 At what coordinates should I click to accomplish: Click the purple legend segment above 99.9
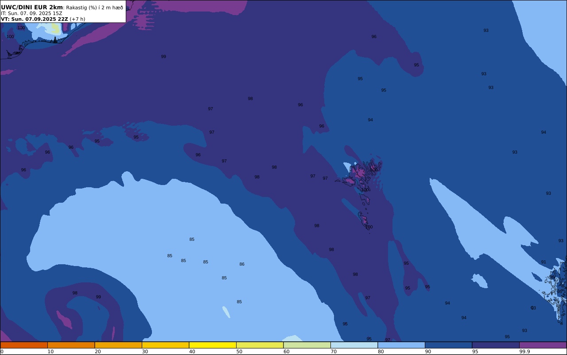click(x=543, y=345)
